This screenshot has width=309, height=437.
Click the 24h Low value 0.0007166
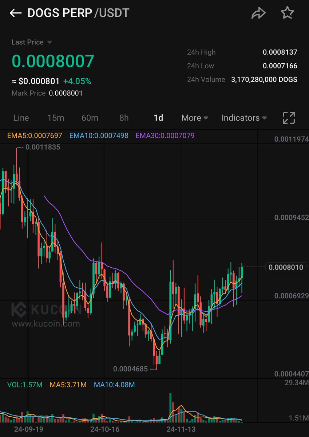tap(280, 66)
